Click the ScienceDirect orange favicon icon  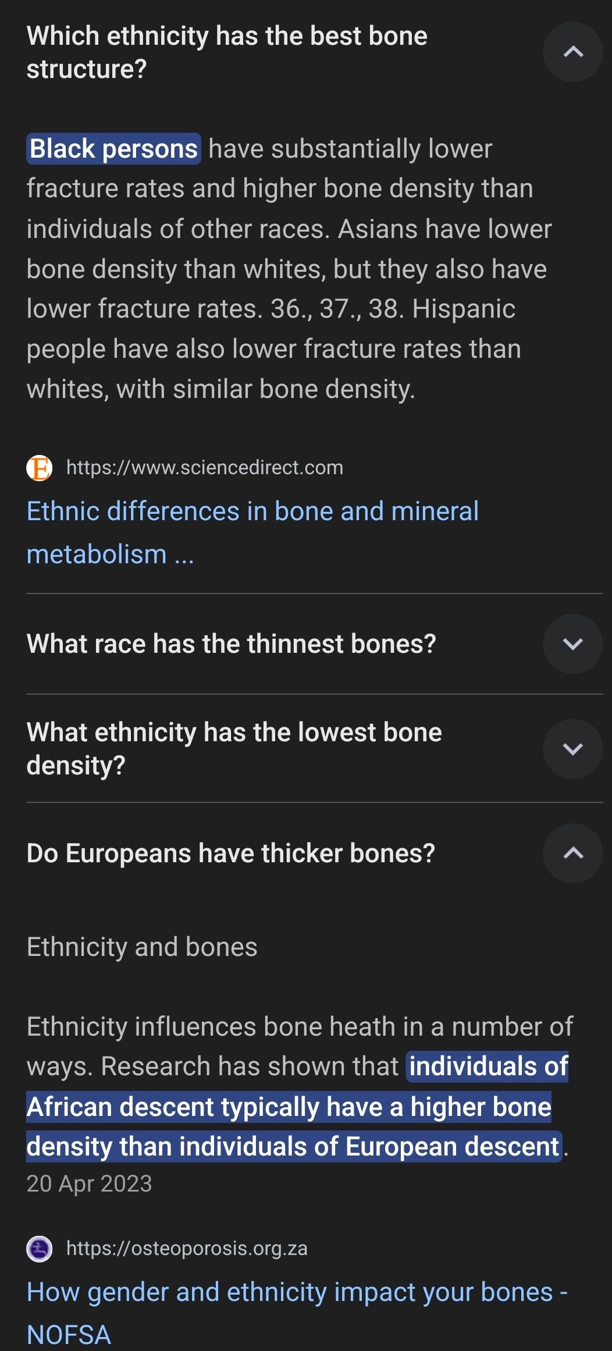click(x=40, y=468)
